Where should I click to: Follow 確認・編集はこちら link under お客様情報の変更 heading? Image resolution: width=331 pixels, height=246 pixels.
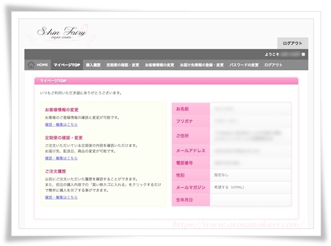(x=61, y=124)
